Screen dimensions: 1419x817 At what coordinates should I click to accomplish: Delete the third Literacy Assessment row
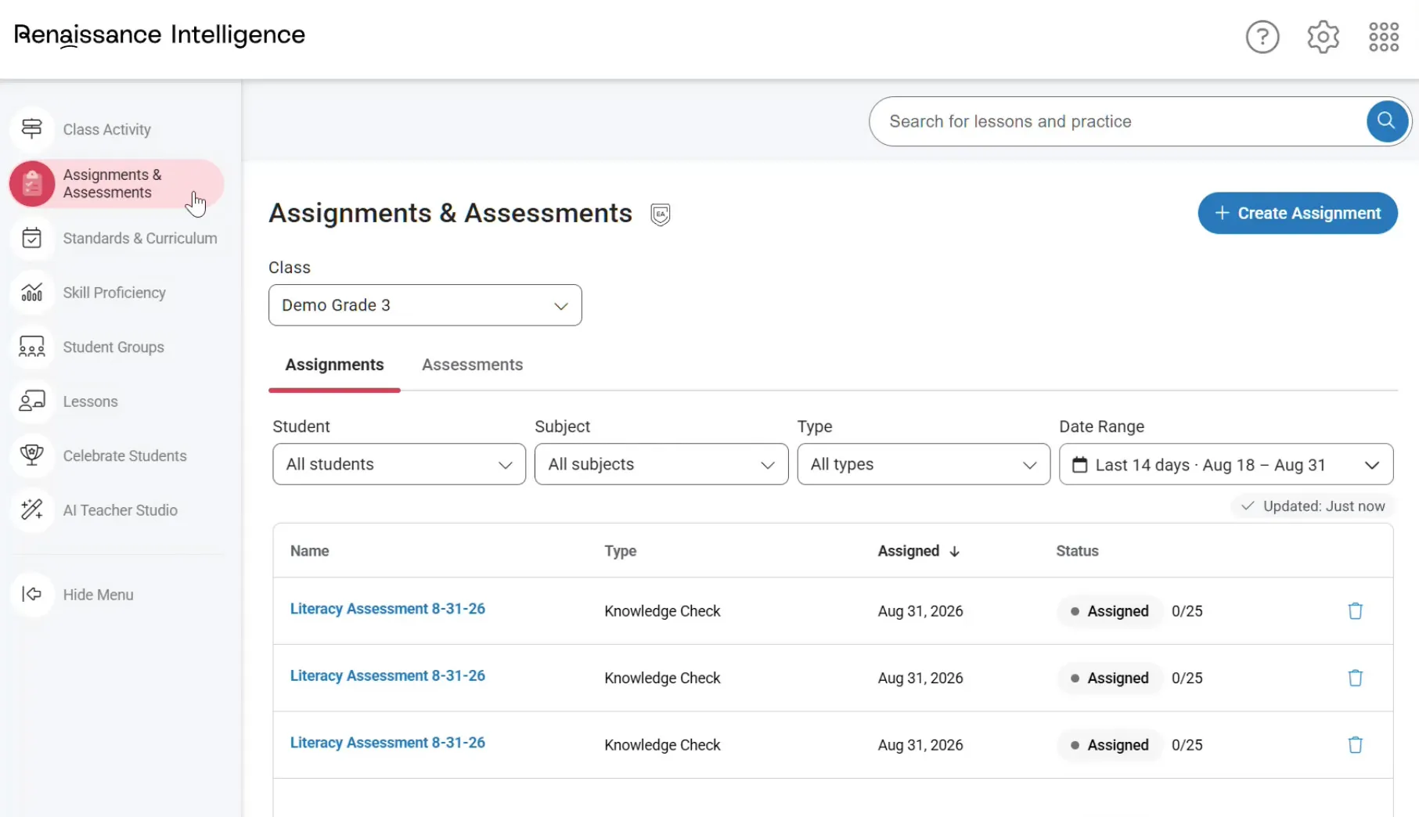(1355, 745)
